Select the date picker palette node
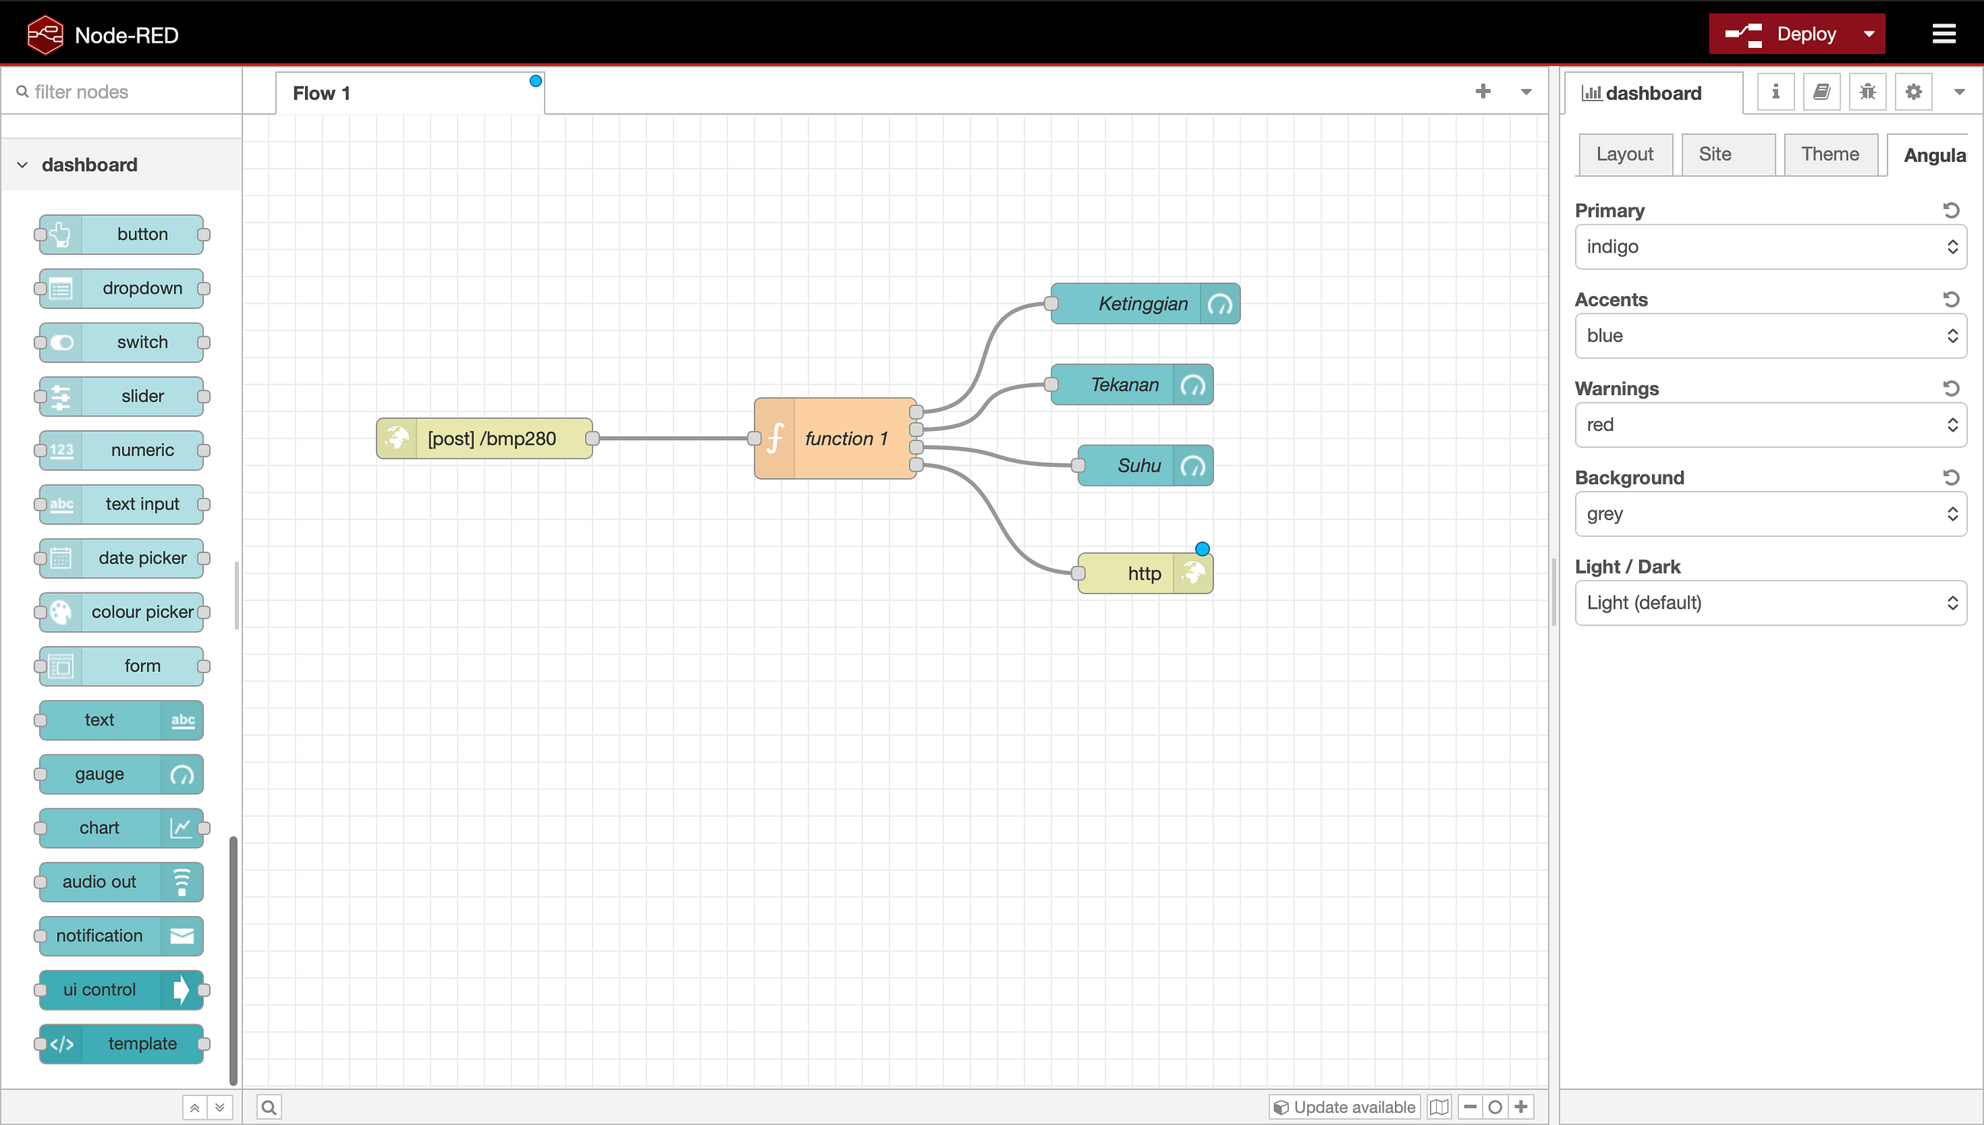This screenshot has height=1125, width=1984. pos(121,558)
